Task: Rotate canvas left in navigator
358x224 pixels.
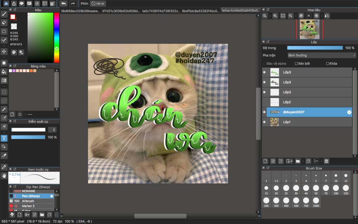Action: click(x=301, y=16)
